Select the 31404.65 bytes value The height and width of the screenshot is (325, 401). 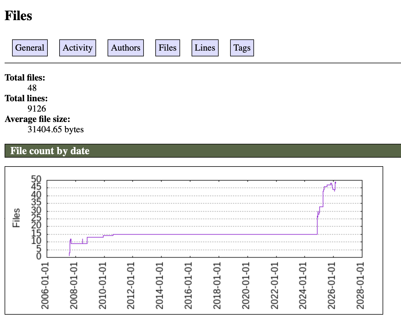click(56, 129)
